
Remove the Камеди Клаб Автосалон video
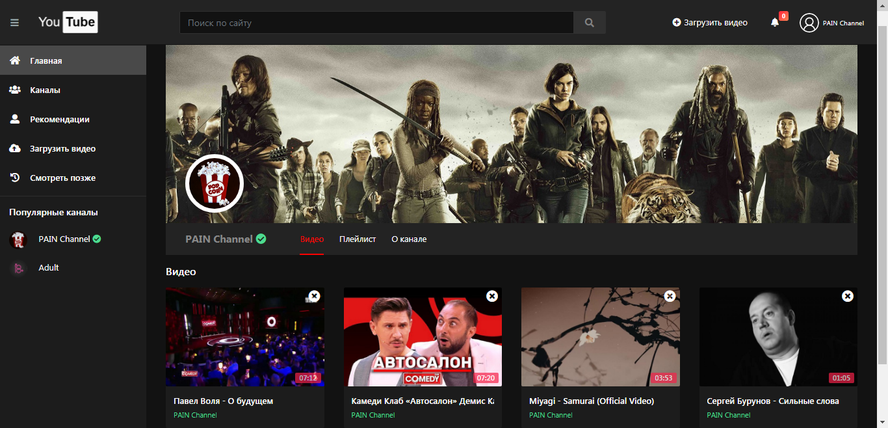click(x=492, y=296)
